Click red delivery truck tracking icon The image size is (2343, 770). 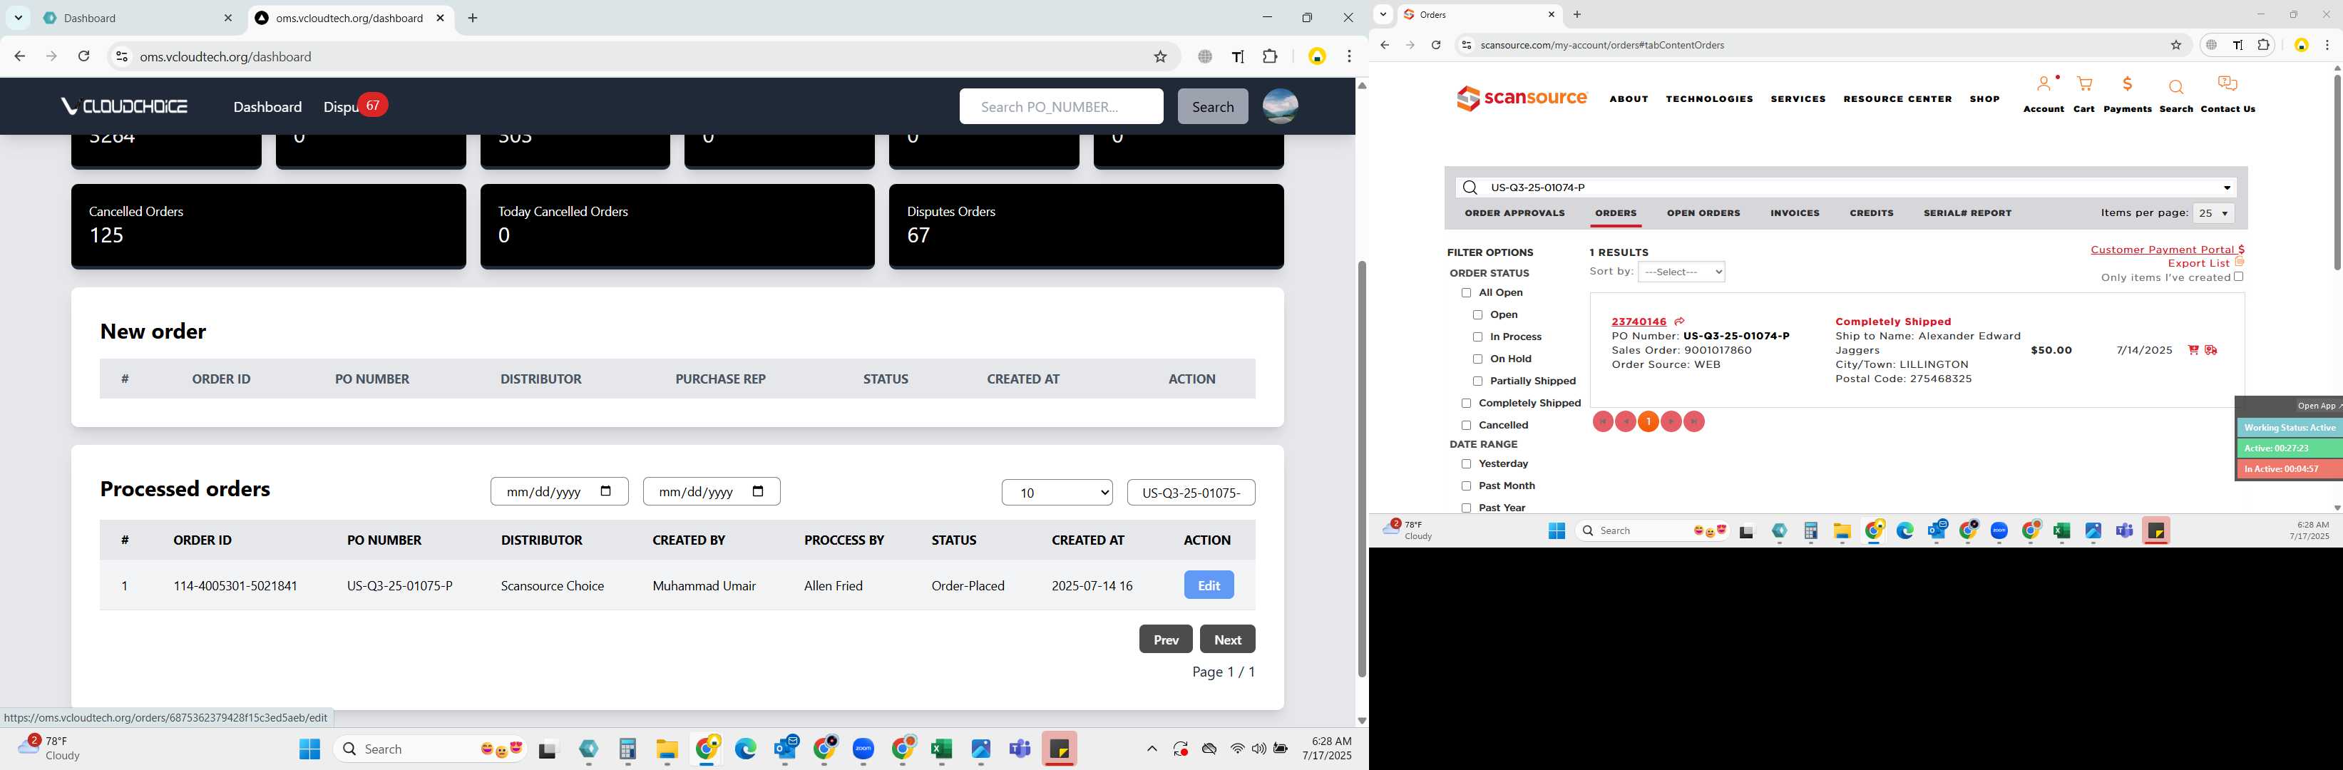2211,350
